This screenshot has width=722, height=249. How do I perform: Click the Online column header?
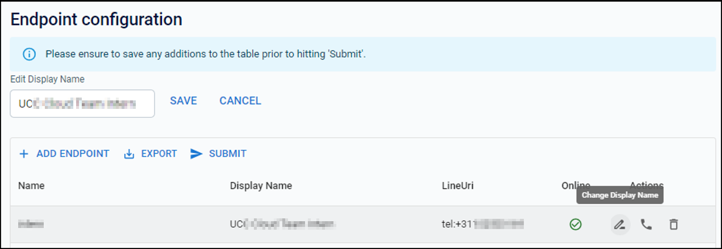point(575,185)
